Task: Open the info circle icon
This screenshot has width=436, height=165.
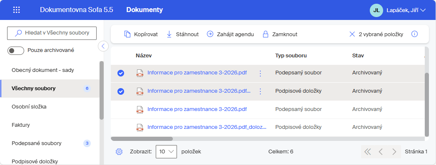Action: tap(415, 34)
